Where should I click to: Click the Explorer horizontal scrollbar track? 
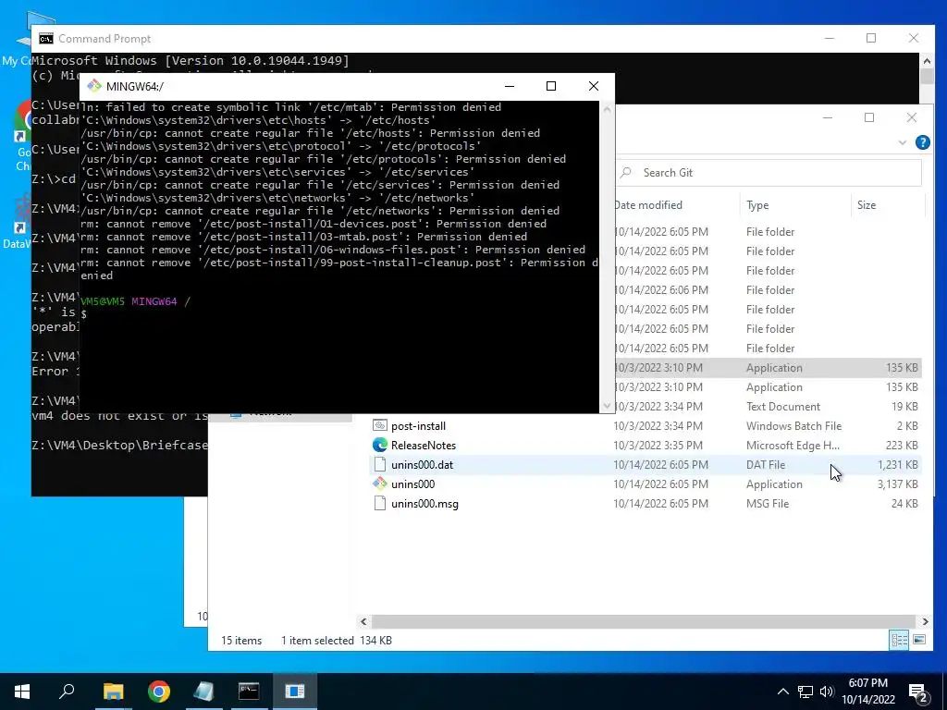(x=644, y=621)
